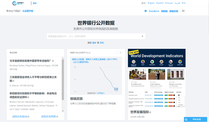Click SP.POP.TOTL indicator code
Image resolution: width=209 pixels, height=122 pixels.
pos(148,95)
